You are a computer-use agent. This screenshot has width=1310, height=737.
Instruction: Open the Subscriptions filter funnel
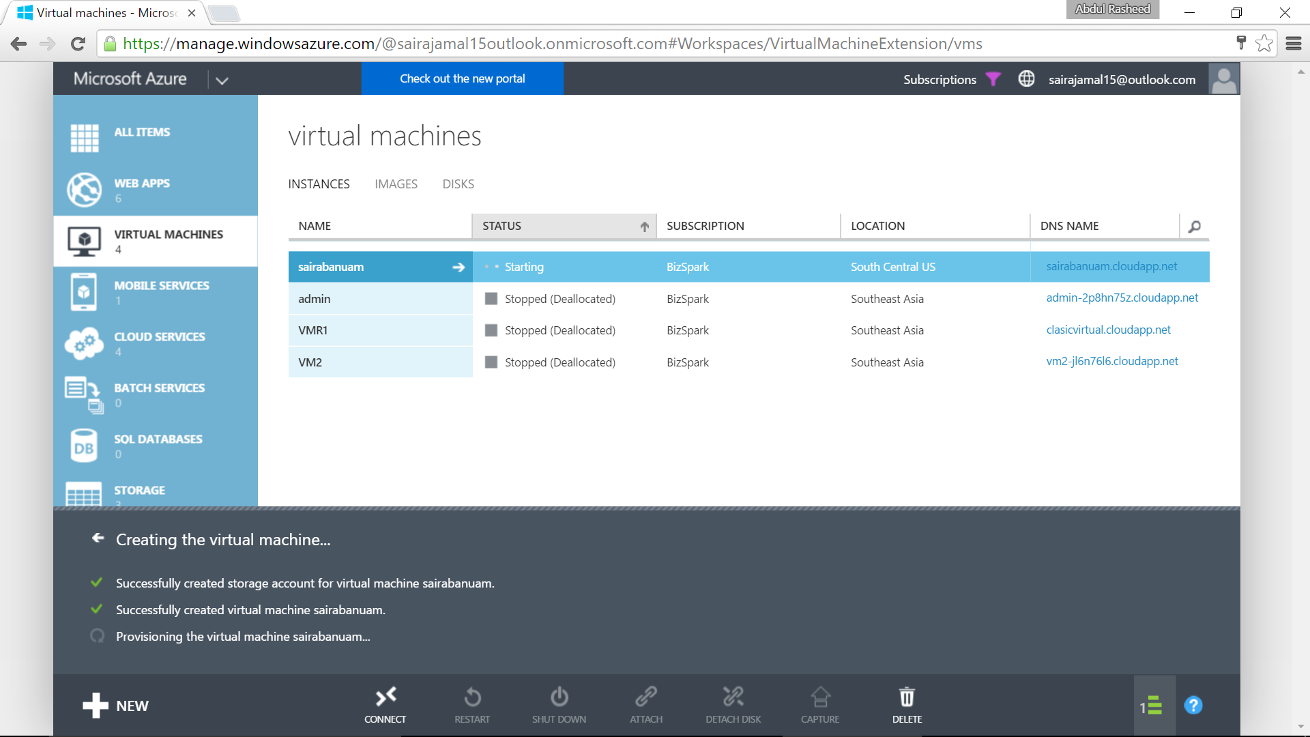coord(993,79)
